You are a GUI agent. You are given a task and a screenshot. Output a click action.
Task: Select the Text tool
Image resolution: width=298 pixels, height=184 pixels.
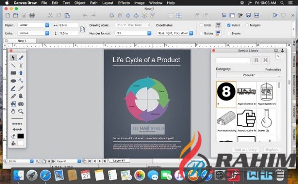click(x=21, y=66)
